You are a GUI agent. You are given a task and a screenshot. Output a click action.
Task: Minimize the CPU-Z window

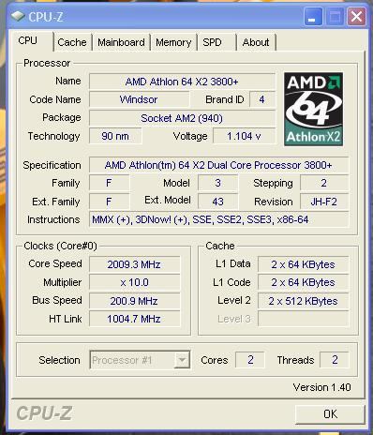[313, 17]
